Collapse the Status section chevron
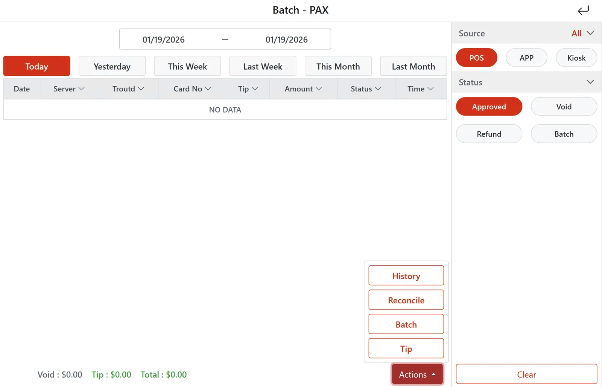The height and width of the screenshot is (387, 602). [x=590, y=82]
